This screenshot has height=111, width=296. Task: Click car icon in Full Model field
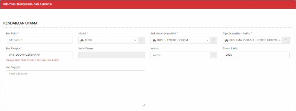click(x=154, y=40)
